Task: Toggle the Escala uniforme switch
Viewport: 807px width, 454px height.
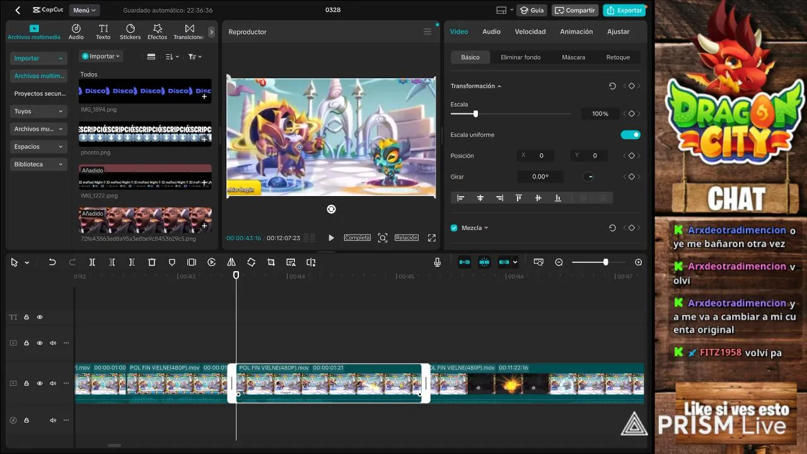Action: tap(630, 134)
